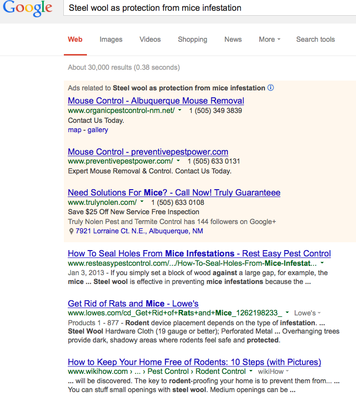Click www.organicpestcontrol-nm.net/ green URL
The height and width of the screenshot is (397, 356).
click(x=121, y=111)
